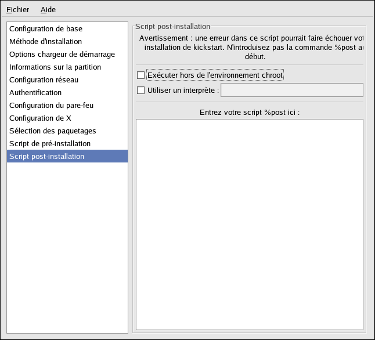The image size is (375, 340).
Task: Open Script de pré-installation
Action: 67,143
